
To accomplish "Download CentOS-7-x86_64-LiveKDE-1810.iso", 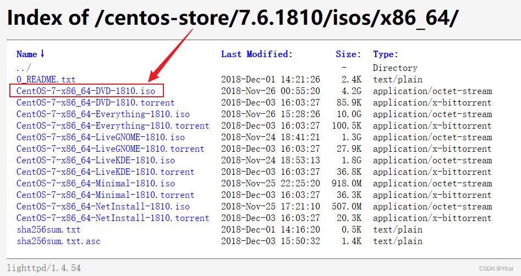I will coord(96,161).
